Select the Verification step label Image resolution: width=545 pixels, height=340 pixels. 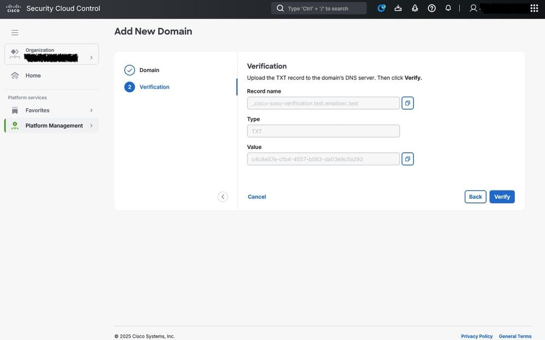(x=154, y=87)
